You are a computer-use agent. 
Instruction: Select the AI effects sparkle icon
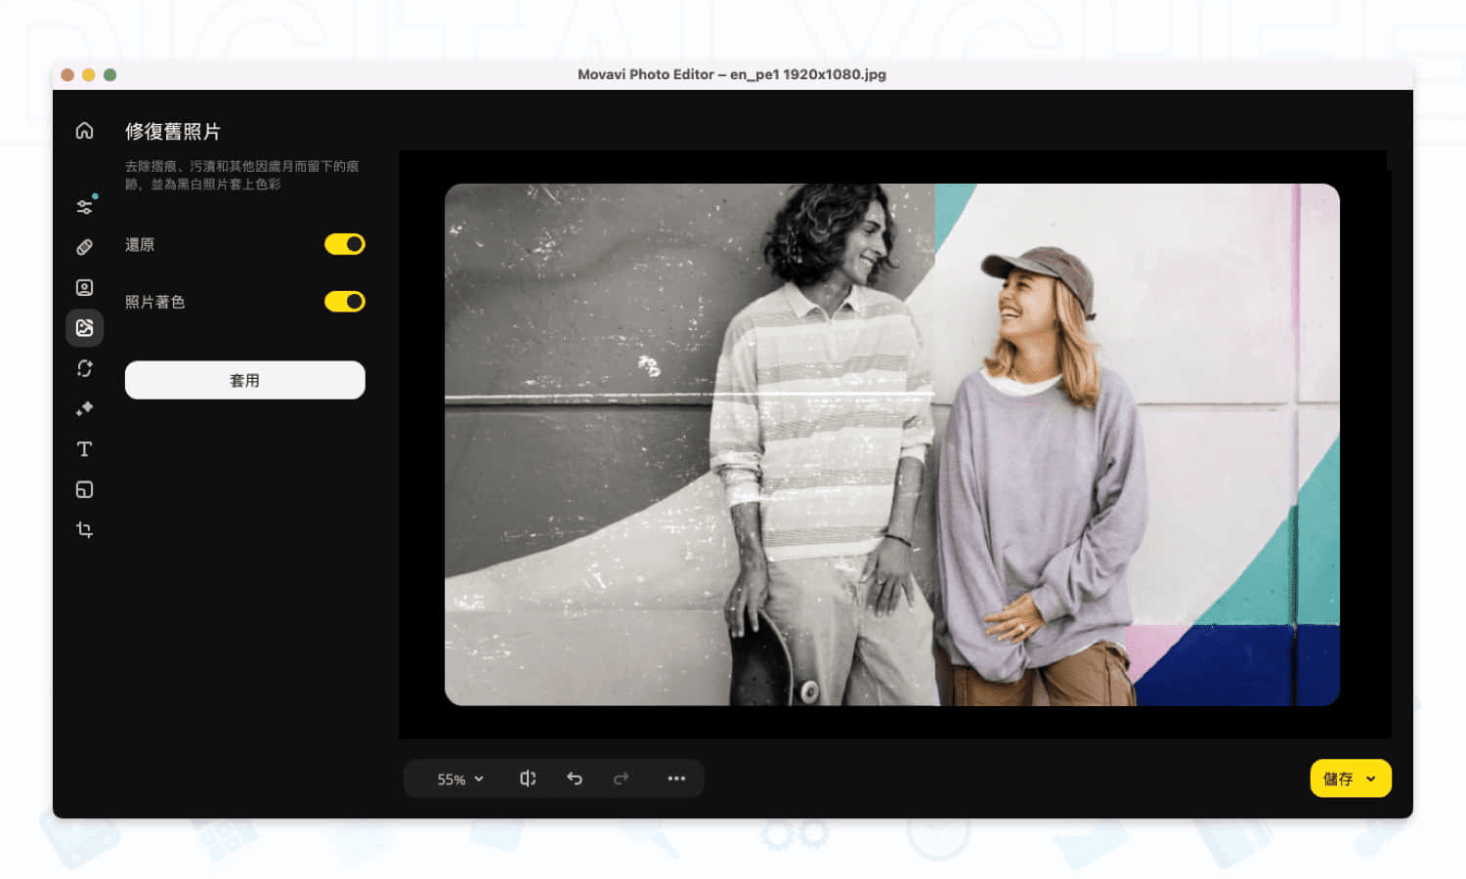[x=84, y=408]
